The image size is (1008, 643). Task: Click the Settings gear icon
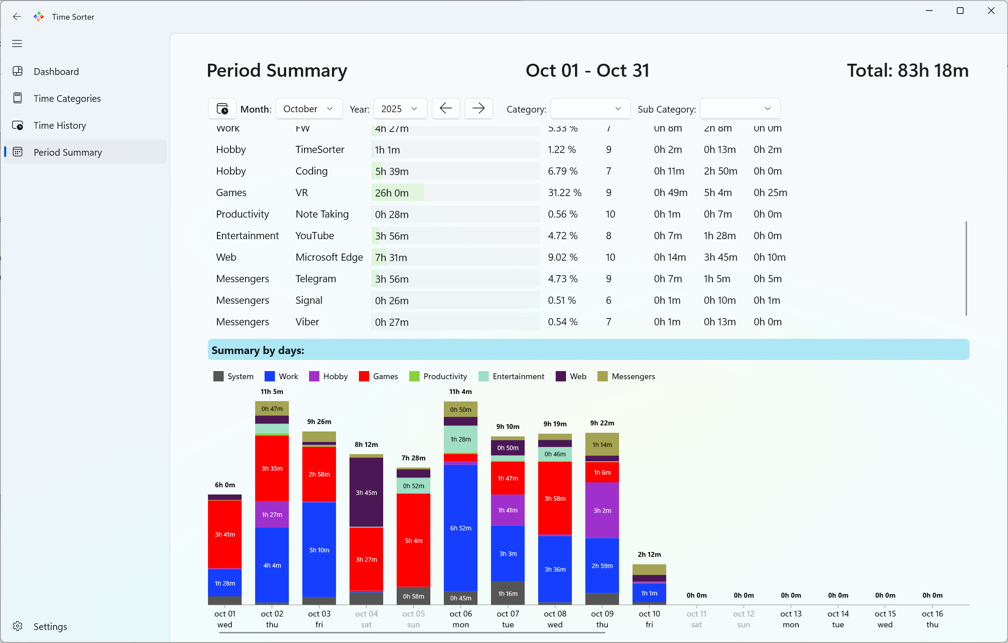pos(18,626)
